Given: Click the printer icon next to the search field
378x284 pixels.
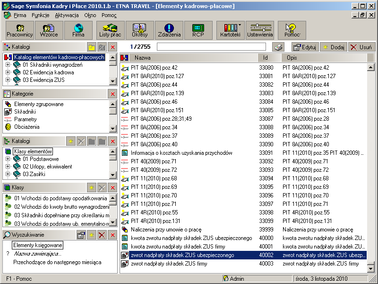Looking at the screenshot, I should point(278,47).
